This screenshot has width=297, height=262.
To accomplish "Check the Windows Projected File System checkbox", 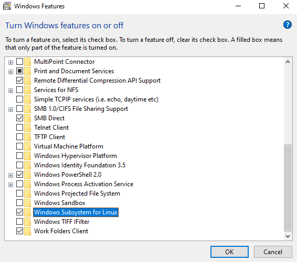I will pyautogui.click(x=20, y=193).
